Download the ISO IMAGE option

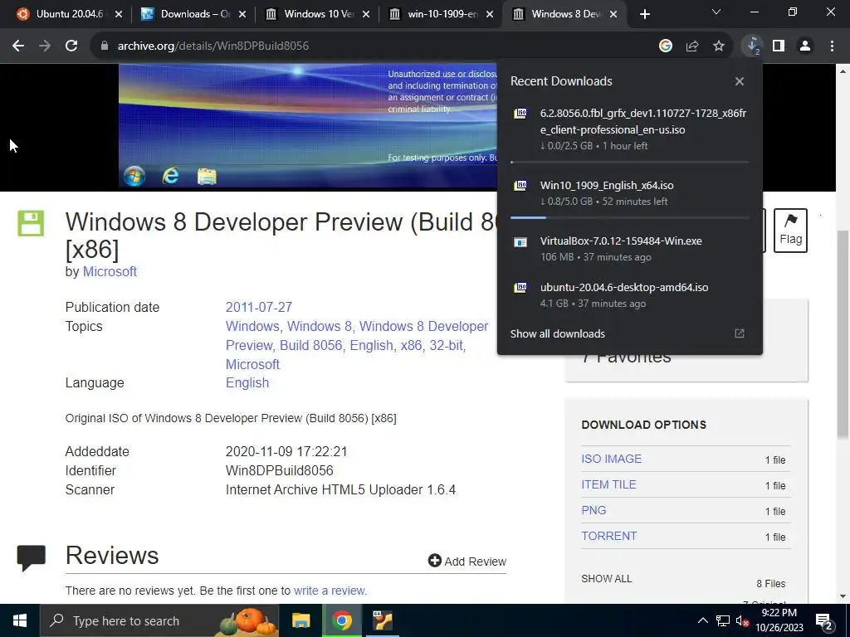pyautogui.click(x=612, y=459)
